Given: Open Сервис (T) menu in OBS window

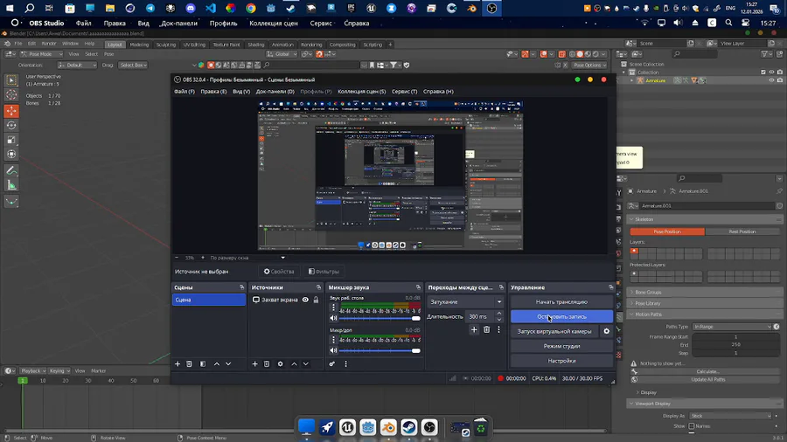Looking at the screenshot, I should coord(404,91).
